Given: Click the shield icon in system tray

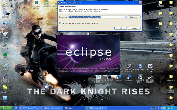Looking at the screenshot, I should pyautogui.click(x=169, y=108).
